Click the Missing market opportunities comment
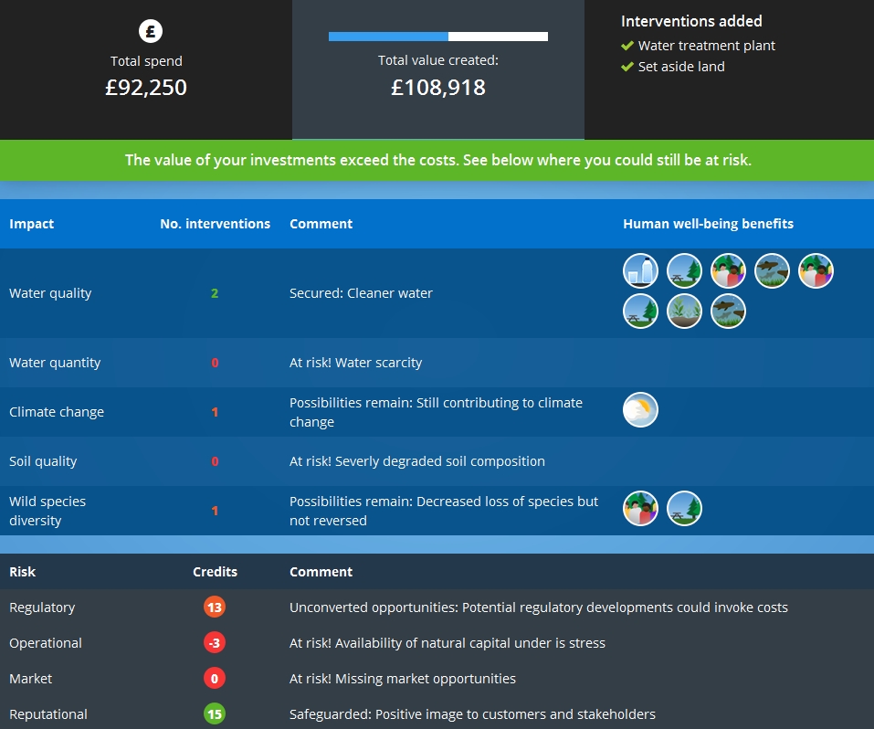Screen dimensions: 874x729 click(403, 679)
